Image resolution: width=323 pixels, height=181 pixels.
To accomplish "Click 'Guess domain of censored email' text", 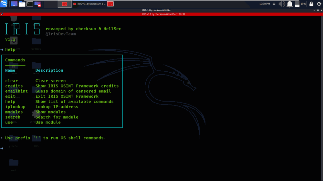I will 73,91.
